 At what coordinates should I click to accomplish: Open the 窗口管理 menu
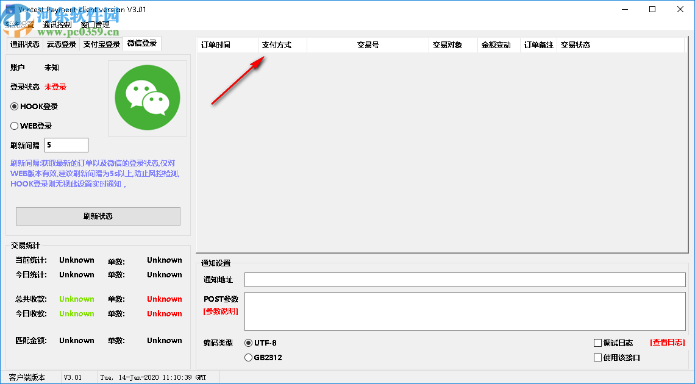click(96, 24)
